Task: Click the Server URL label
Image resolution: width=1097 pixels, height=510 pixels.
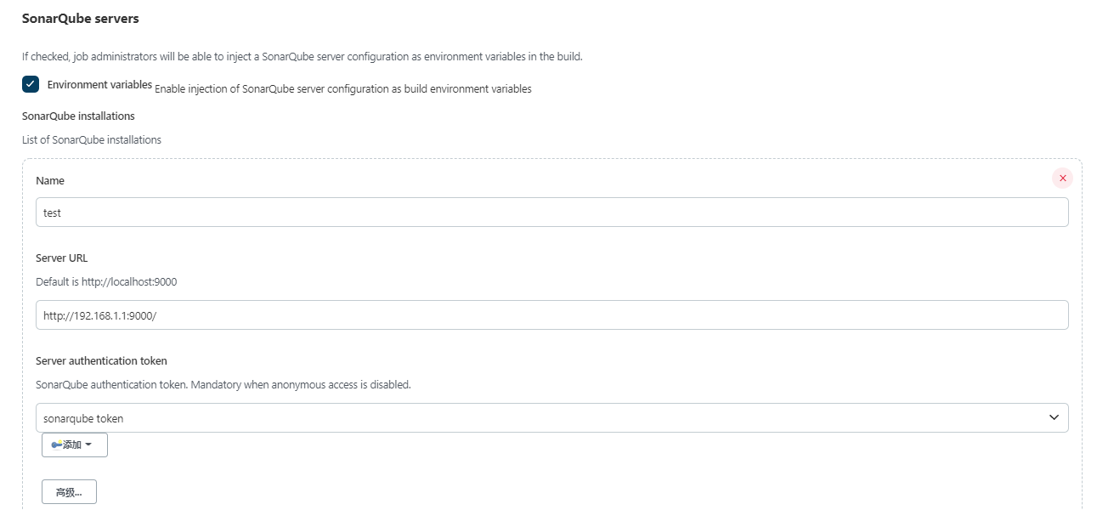Action: tap(61, 258)
